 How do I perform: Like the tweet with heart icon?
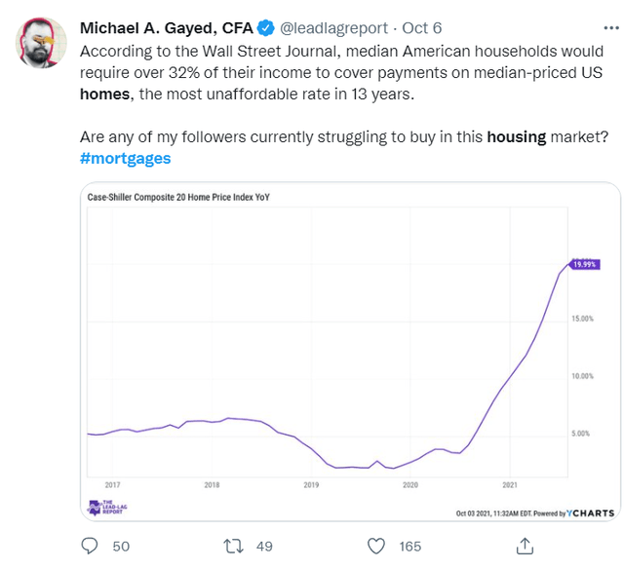point(377,546)
